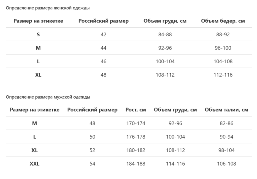Click the 114-116 chest measurement cell
Viewport: 257px width, 179px height.
pos(175,164)
